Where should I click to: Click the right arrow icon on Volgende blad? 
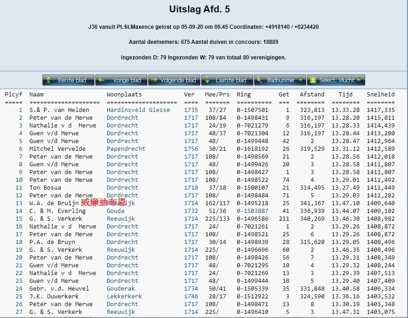click(x=154, y=80)
